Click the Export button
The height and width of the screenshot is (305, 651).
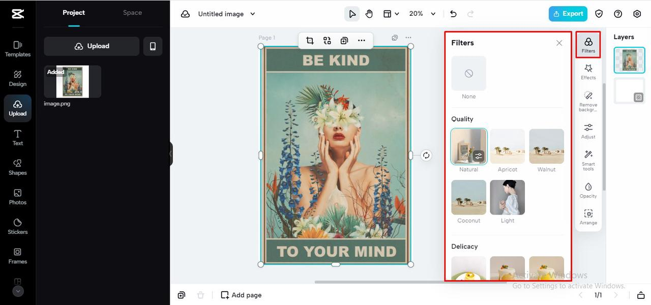pyautogui.click(x=568, y=14)
